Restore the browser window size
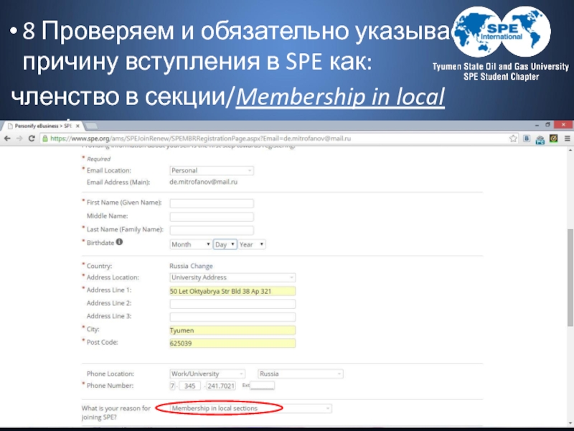This screenshot has width=574, height=431. tap(547, 125)
